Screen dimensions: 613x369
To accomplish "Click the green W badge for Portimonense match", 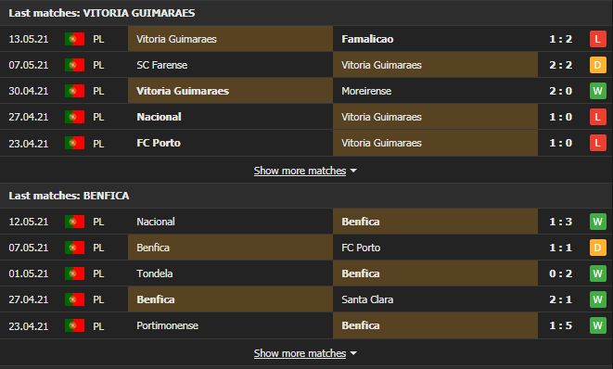I will (598, 325).
